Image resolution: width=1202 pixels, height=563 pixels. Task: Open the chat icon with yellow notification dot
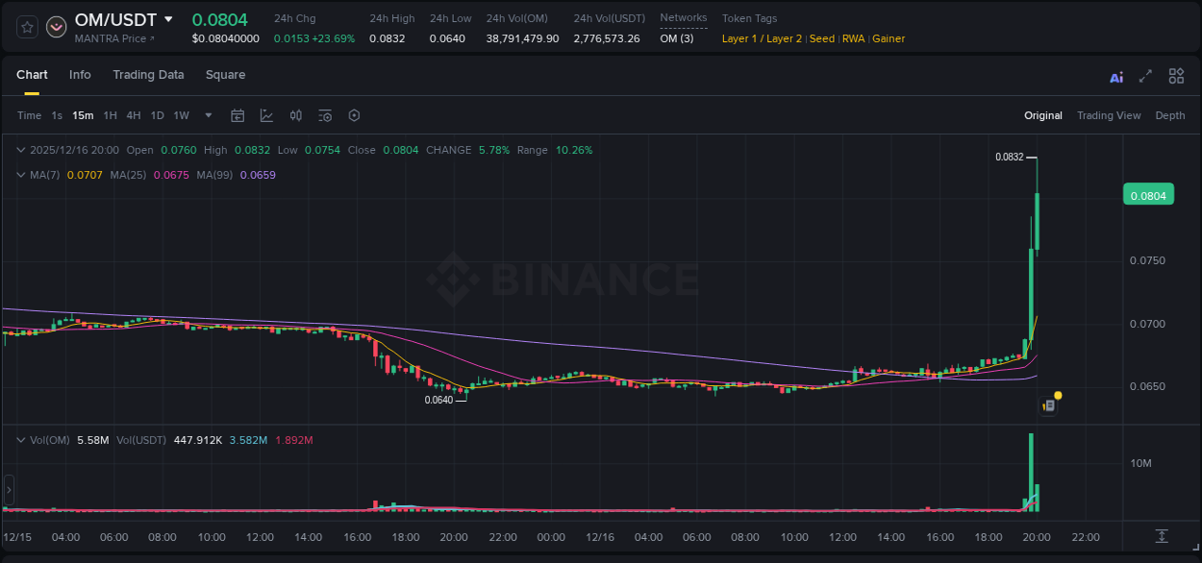click(x=1048, y=404)
